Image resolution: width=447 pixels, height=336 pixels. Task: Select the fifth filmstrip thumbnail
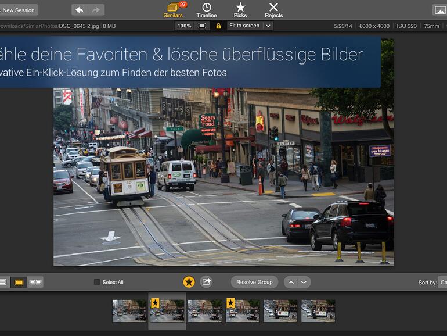[280, 311]
